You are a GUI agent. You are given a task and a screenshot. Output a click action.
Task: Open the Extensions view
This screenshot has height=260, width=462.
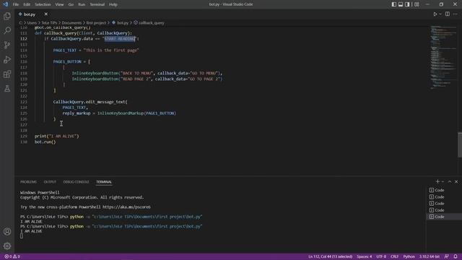[x=7, y=74]
